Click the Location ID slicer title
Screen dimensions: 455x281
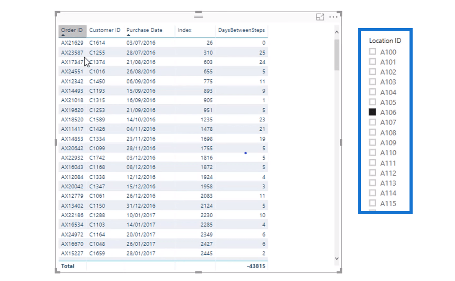click(x=385, y=41)
